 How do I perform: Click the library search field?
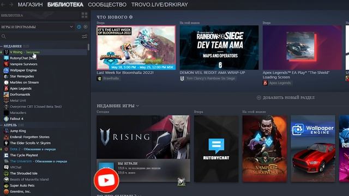[40, 36]
